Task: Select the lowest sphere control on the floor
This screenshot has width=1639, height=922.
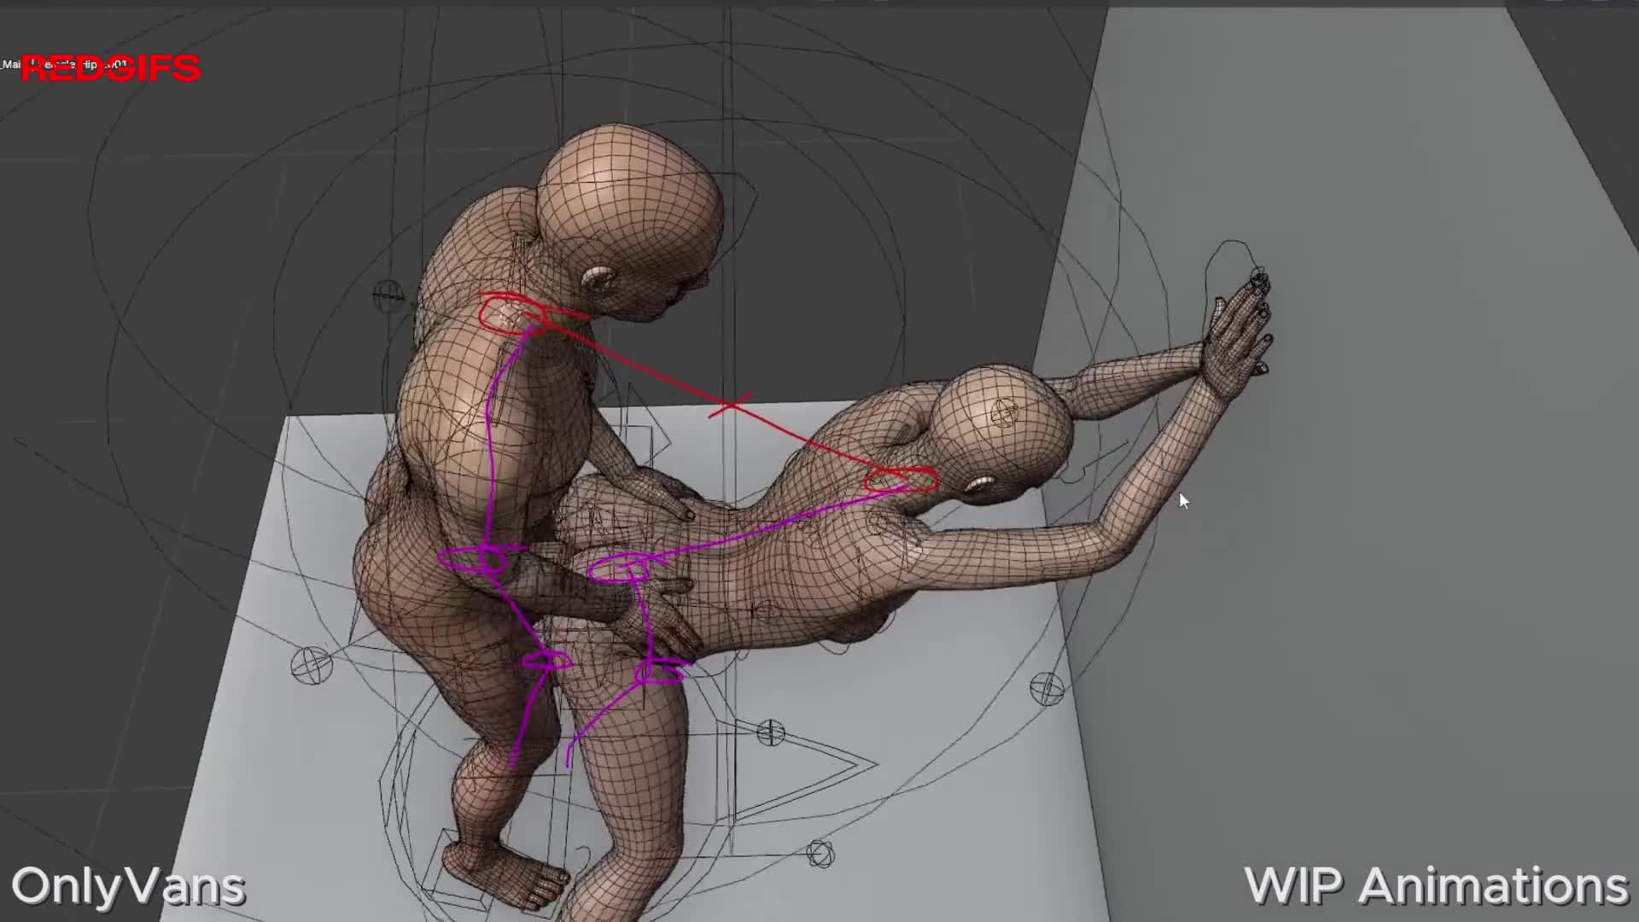Action: tap(819, 853)
